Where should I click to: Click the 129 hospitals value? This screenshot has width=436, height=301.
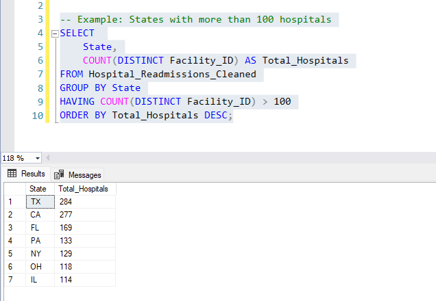pyautogui.click(x=85, y=254)
